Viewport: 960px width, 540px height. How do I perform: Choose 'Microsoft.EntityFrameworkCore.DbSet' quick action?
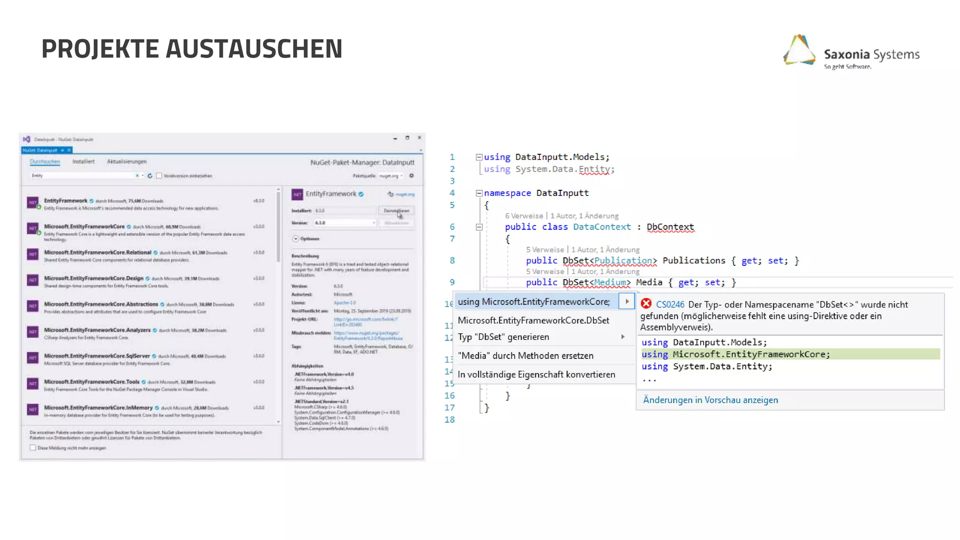(533, 320)
